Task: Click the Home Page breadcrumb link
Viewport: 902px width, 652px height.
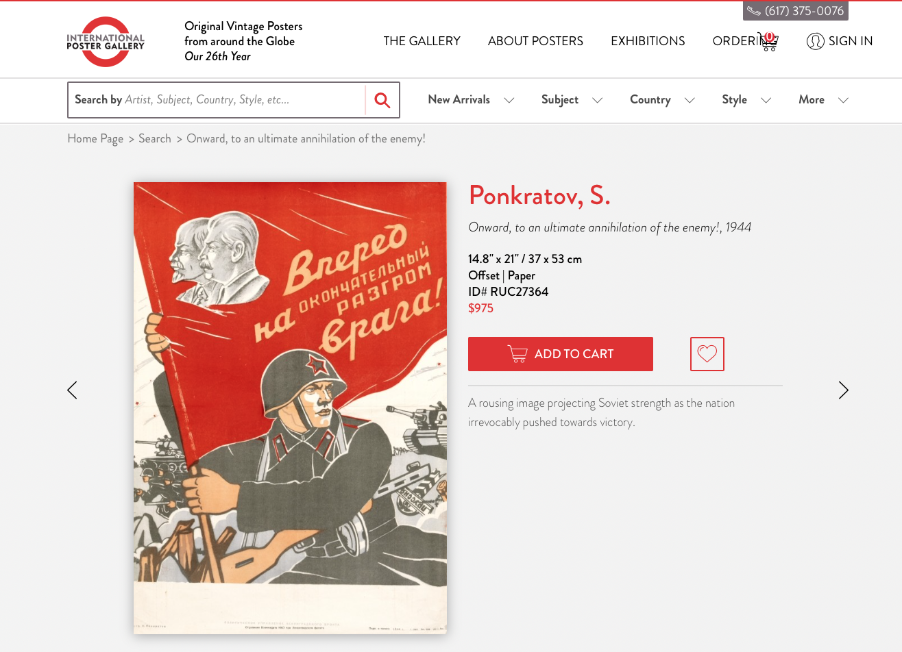Action: point(95,139)
